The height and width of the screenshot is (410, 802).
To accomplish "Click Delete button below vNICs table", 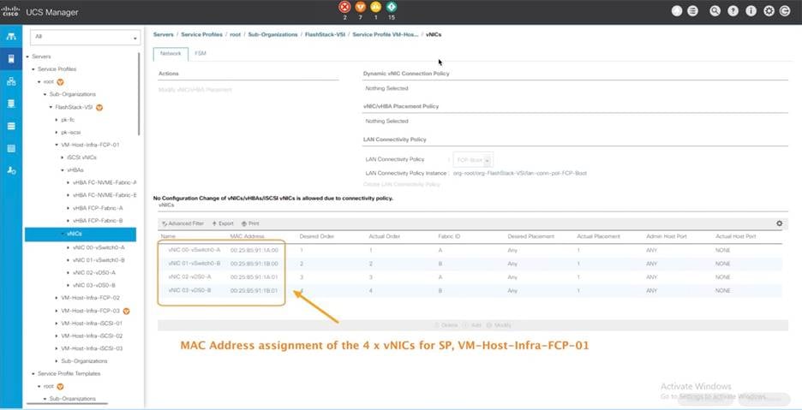I will (x=446, y=325).
